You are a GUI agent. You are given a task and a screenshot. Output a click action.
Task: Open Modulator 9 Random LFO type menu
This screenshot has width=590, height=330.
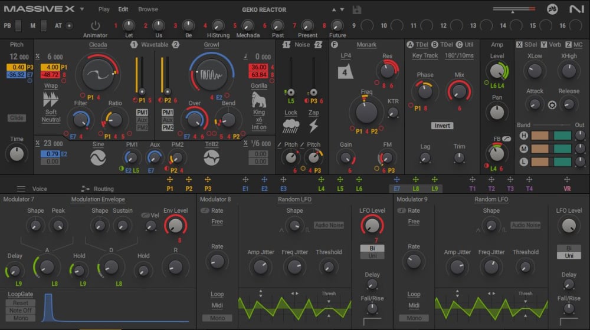pyautogui.click(x=491, y=199)
